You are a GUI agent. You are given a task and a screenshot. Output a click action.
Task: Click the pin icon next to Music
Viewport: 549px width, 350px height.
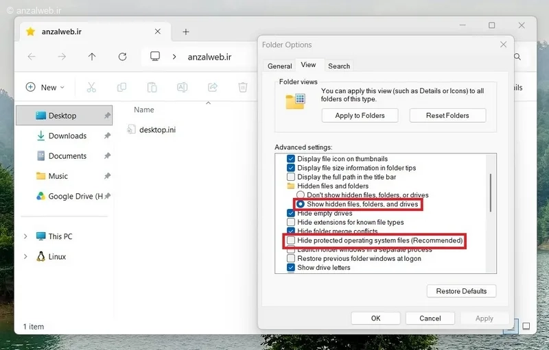pos(107,176)
